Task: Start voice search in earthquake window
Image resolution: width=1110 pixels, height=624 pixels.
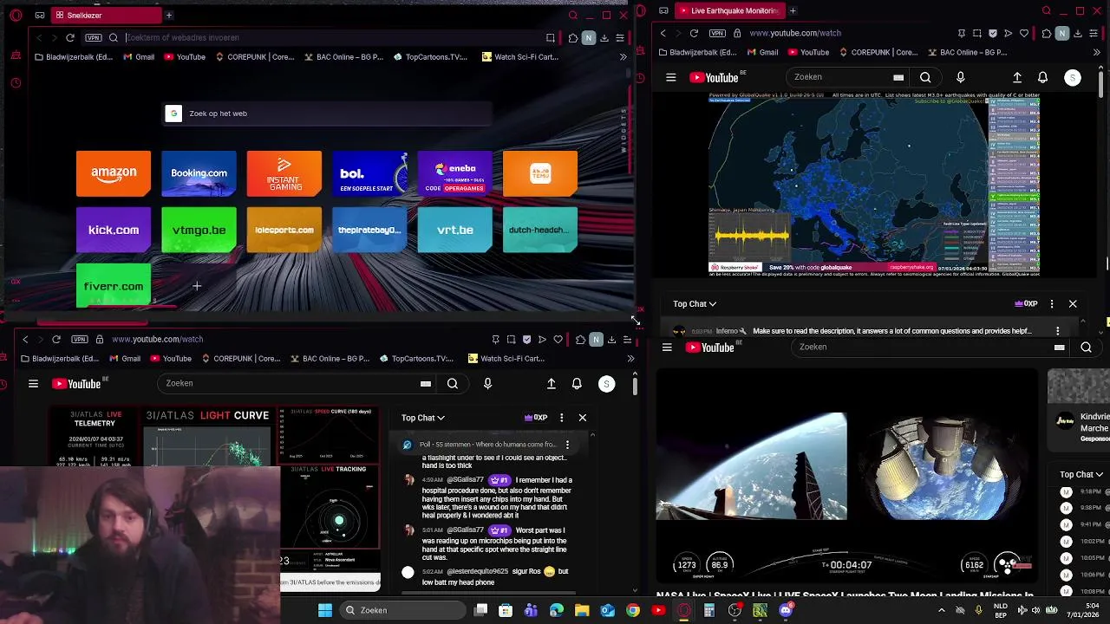Action: (x=960, y=77)
